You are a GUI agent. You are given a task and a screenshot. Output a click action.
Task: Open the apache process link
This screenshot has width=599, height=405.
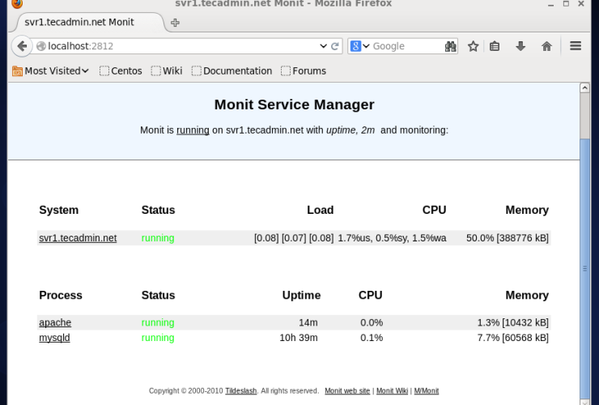[x=55, y=322]
